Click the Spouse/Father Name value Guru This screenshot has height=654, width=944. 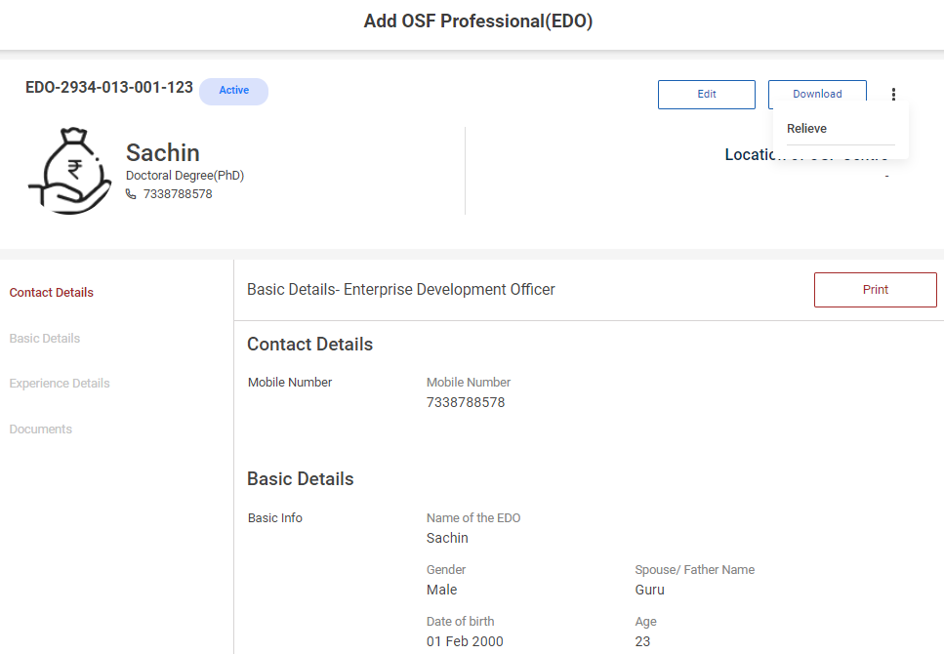point(649,590)
